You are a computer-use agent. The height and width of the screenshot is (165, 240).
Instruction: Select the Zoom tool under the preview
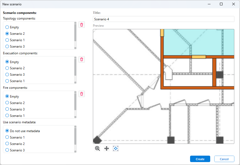(x=97, y=148)
